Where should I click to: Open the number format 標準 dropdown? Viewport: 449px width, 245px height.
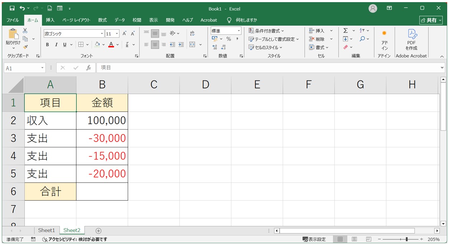pyautogui.click(x=239, y=31)
